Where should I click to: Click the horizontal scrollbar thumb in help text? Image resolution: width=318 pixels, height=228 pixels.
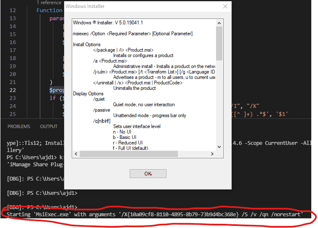tap(128, 154)
